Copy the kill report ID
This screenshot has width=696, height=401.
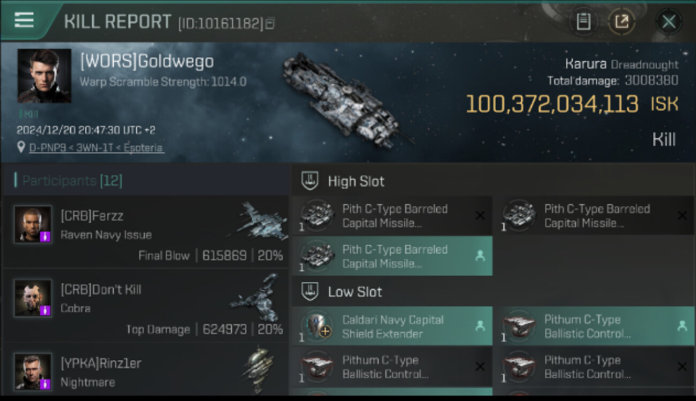tap(270, 23)
